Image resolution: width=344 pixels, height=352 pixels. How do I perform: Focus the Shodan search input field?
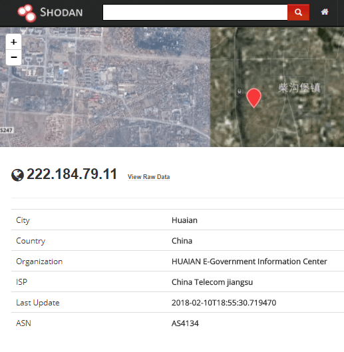click(195, 13)
